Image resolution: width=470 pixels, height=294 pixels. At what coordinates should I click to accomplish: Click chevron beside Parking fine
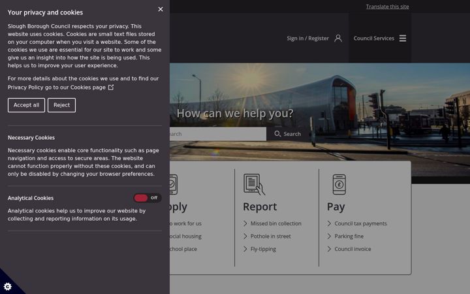click(x=329, y=237)
